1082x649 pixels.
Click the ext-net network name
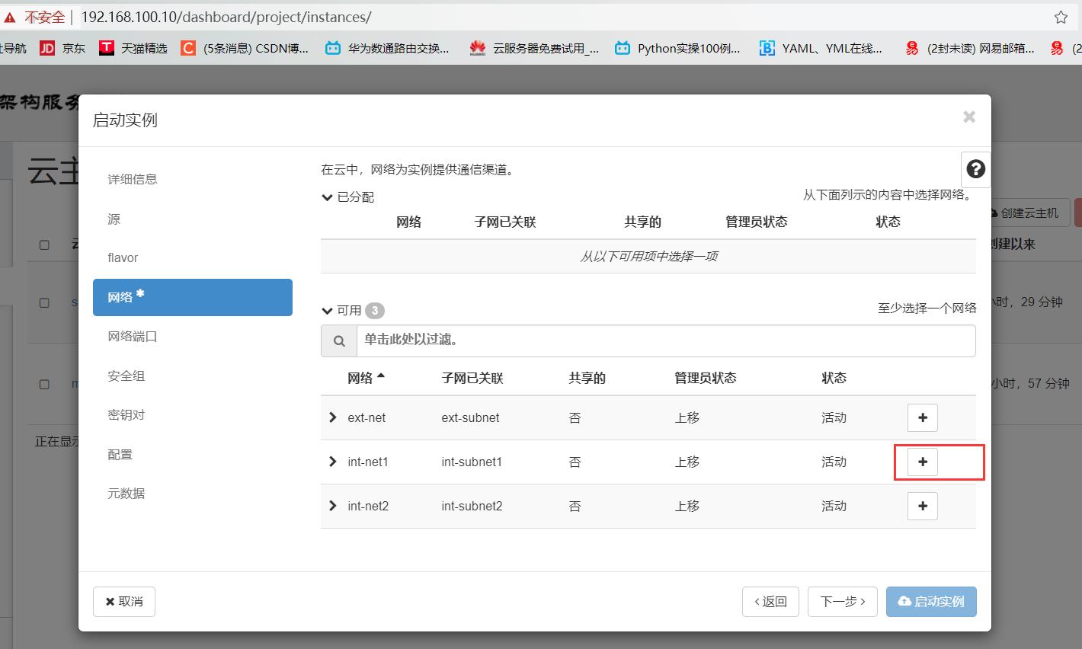click(x=367, y=417)
